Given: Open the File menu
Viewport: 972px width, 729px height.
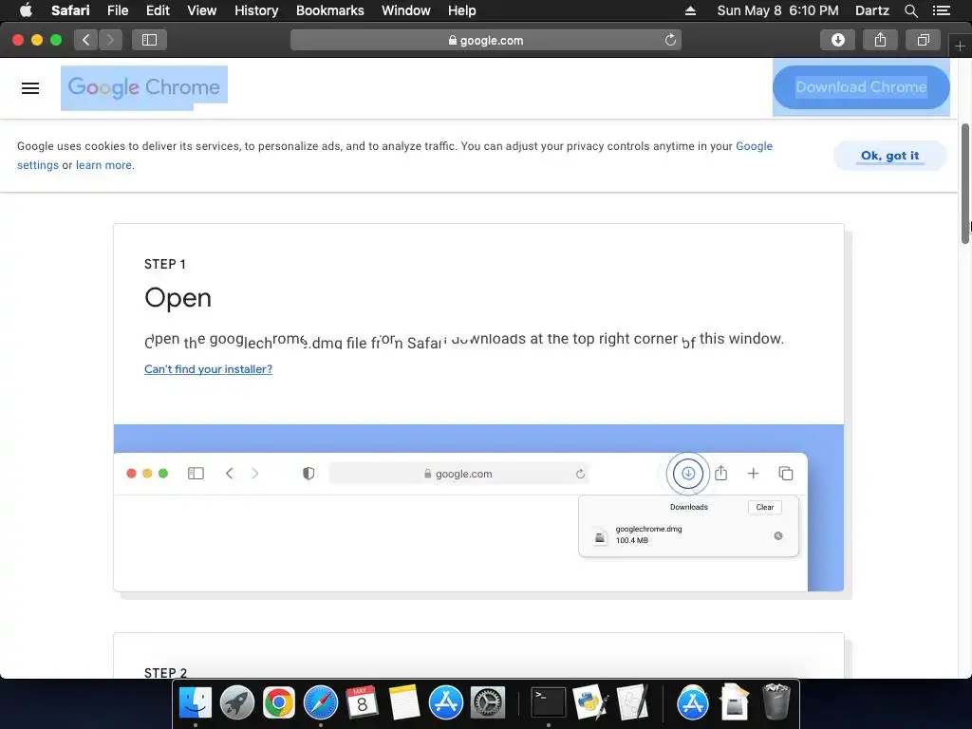Looking at the screenshot, I should [x=117, y=10].
